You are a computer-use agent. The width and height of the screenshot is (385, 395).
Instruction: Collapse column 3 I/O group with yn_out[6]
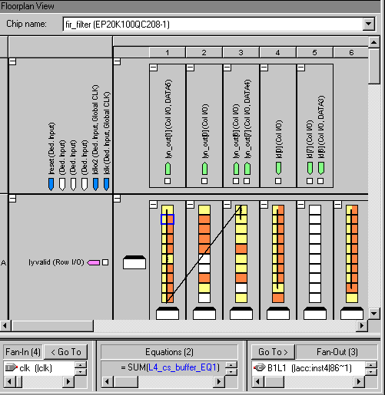pyautogui.click(x=227, y=67)
